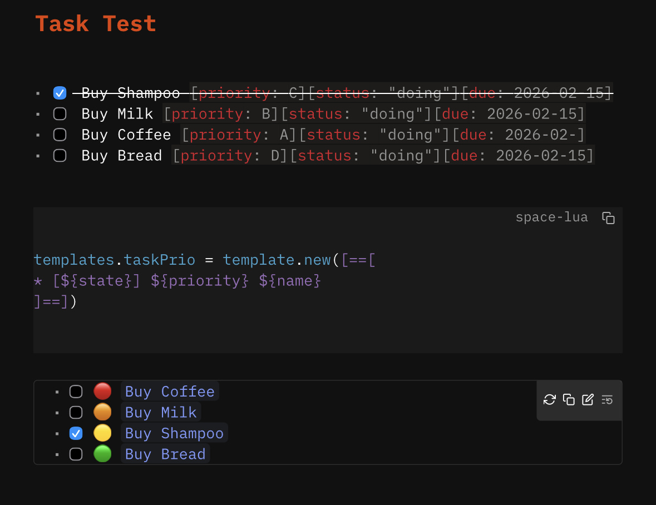Copy the query widget content
The image size is (656, 505).
(569, 399)
